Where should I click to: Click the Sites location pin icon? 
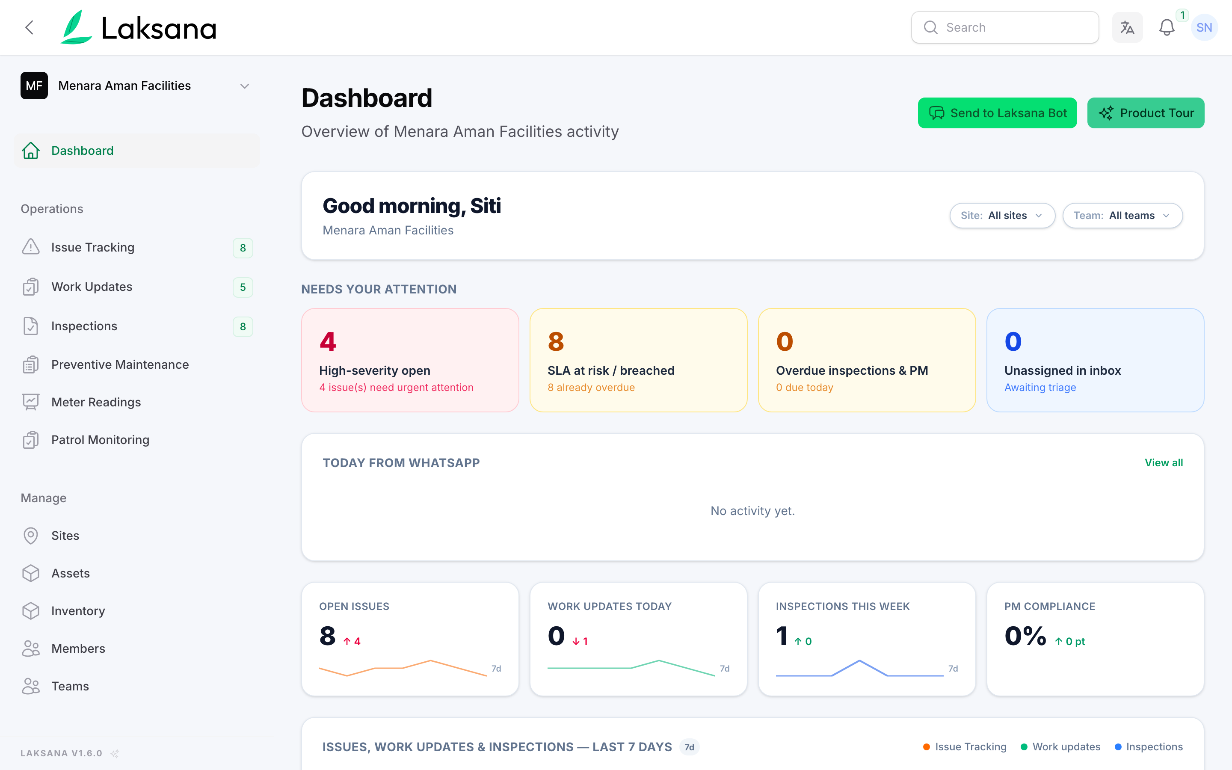click(30, 536)
